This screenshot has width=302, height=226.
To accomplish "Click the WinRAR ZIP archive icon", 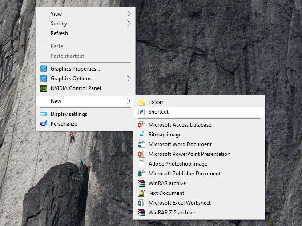I will coord(141,213).
